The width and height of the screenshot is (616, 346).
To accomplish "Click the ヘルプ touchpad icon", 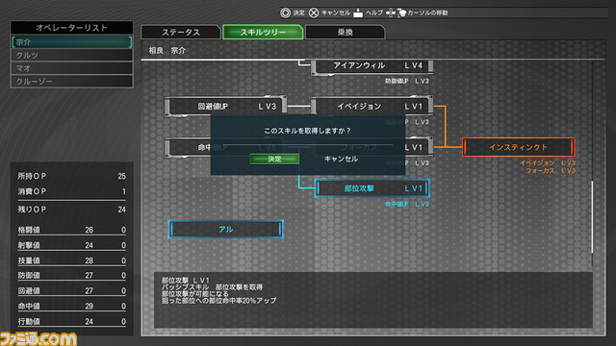I will [x=358, y=12].
